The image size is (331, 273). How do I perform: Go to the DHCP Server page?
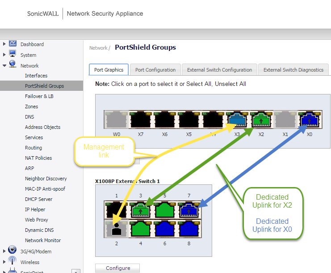click(38, 199)
